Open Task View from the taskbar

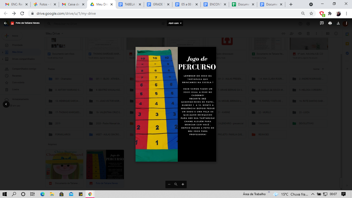pos(32,194)
